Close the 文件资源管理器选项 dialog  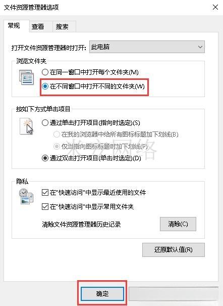point(215,7)
